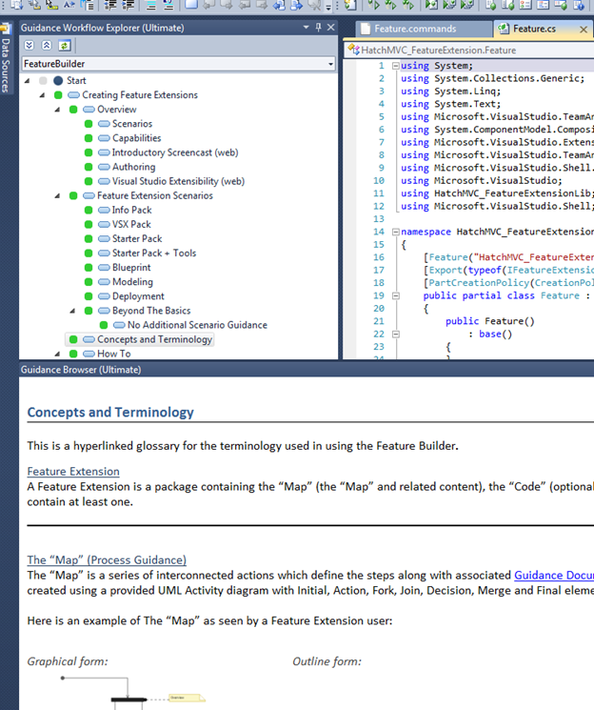Click "public partial class Feature" code line
The height and width of the screenshot is (710, 594).
coord(506,295)
